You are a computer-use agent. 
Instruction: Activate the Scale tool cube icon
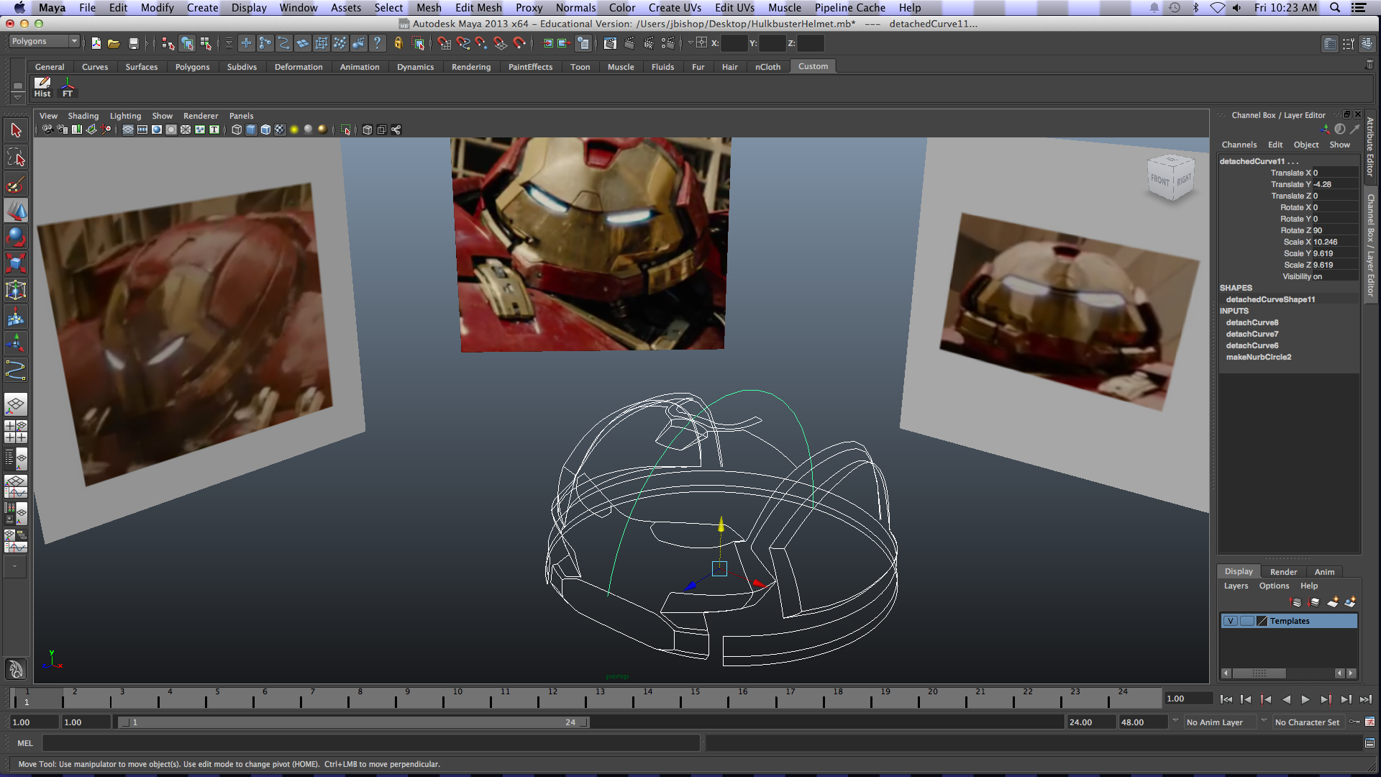click(x=16, y=263)
